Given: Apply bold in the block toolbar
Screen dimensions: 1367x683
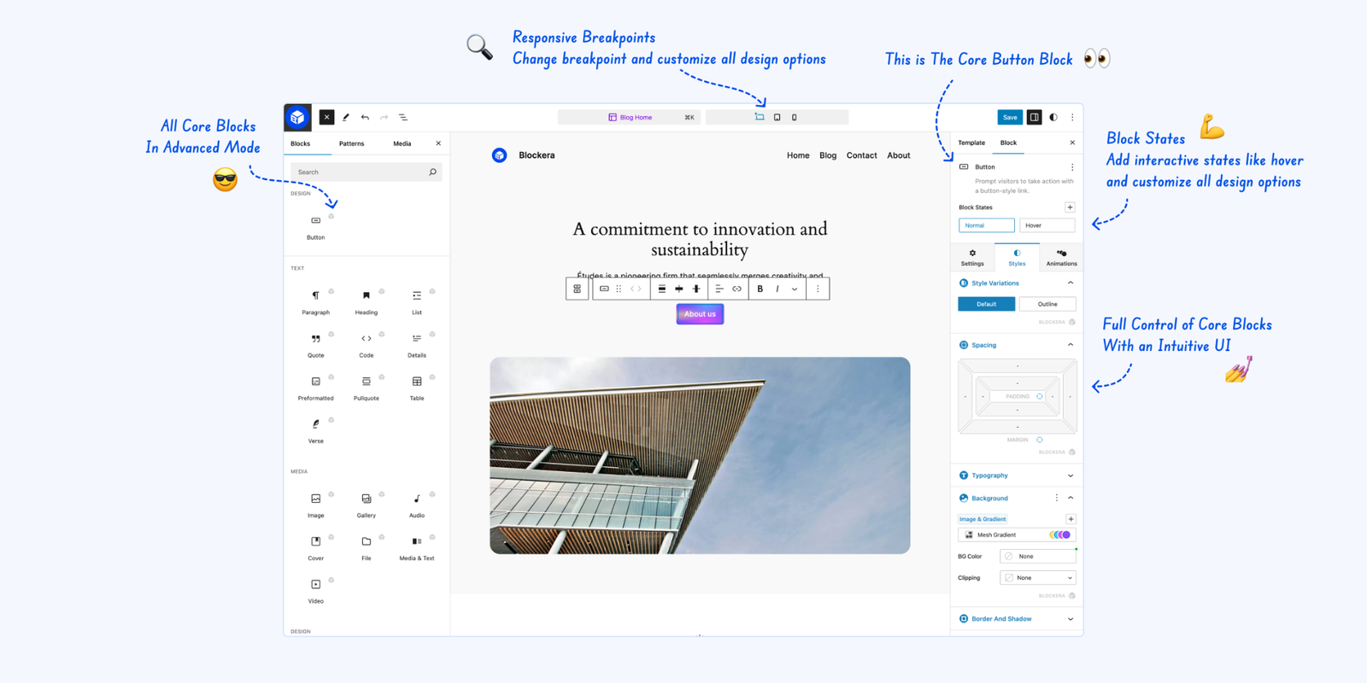Looking at the screenshot, I should coord(760,289).
